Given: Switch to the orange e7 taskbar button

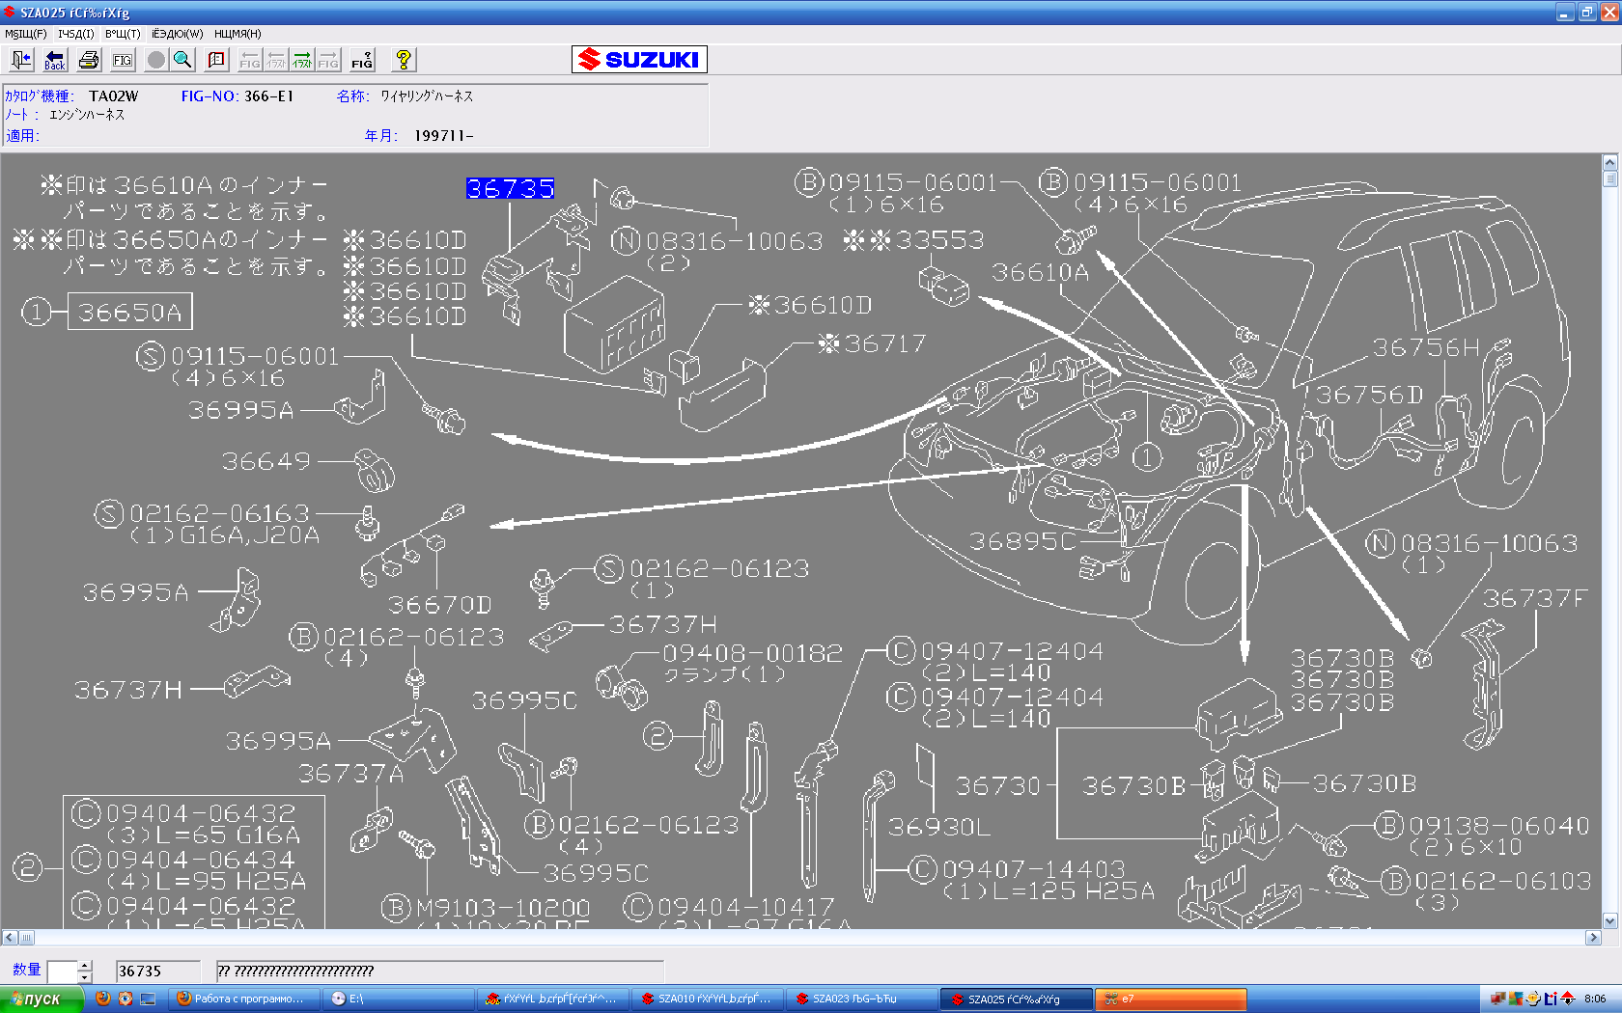Looking at the screenshot, I should (x=1170, y=999).
